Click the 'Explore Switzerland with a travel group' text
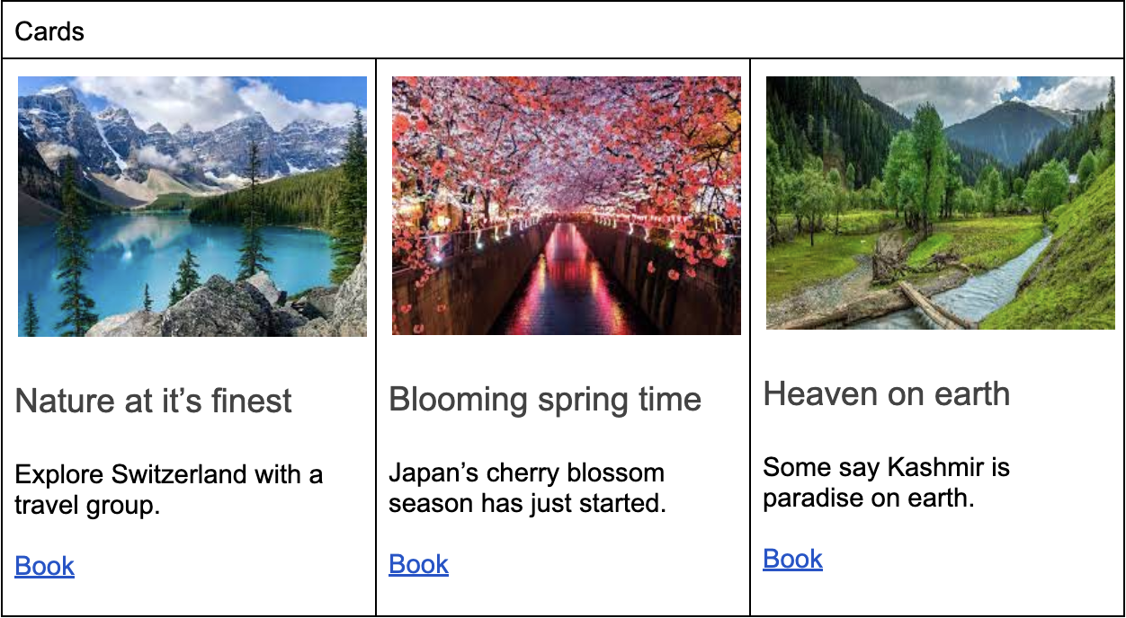 [169, 490]
